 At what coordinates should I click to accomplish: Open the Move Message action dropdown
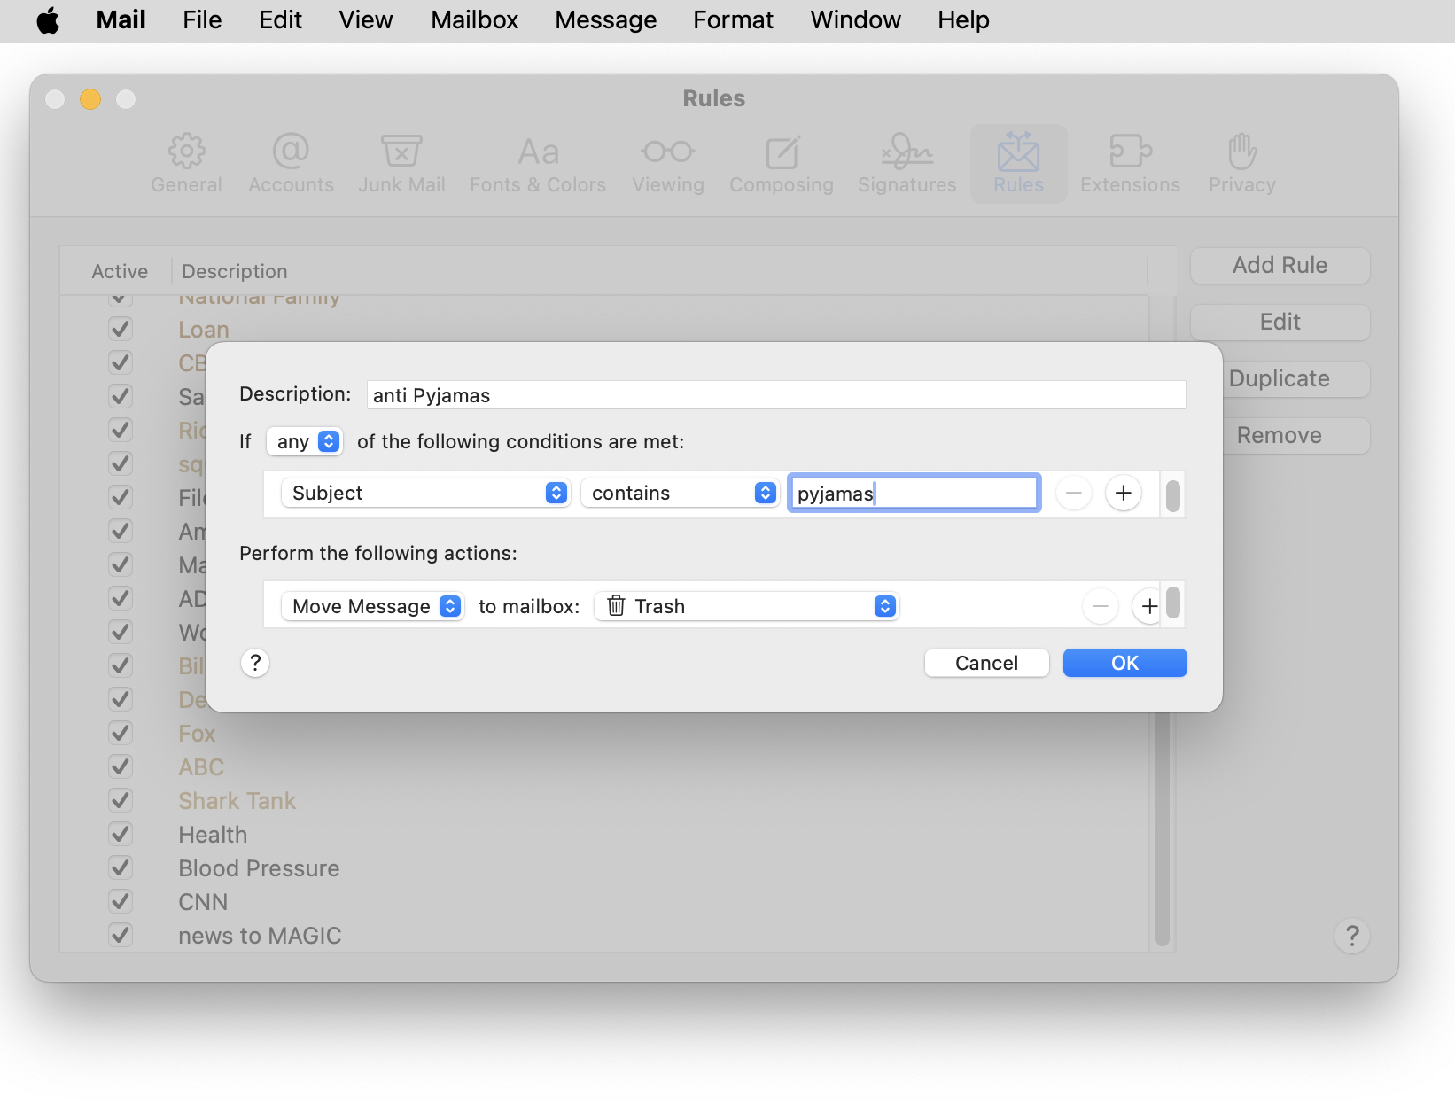[x=373, y=606]
